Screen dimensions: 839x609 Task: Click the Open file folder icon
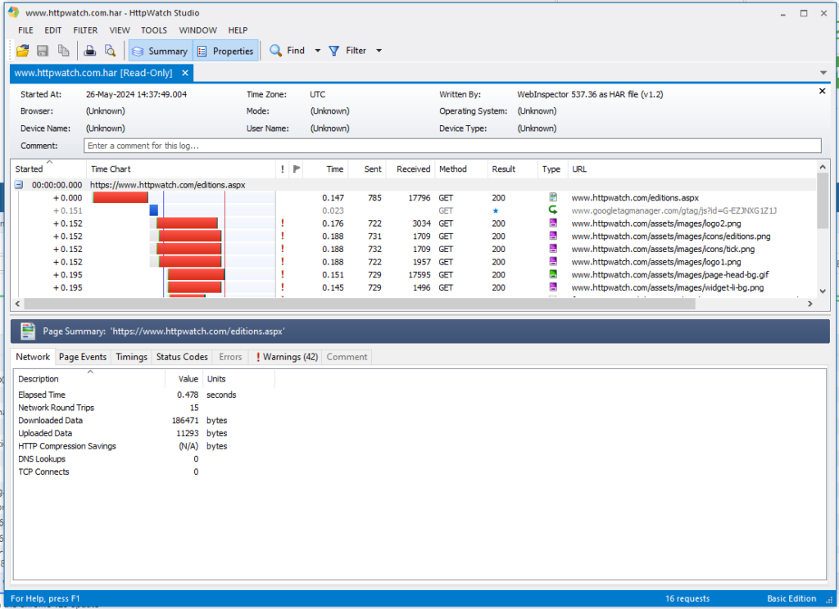(22, 51)
